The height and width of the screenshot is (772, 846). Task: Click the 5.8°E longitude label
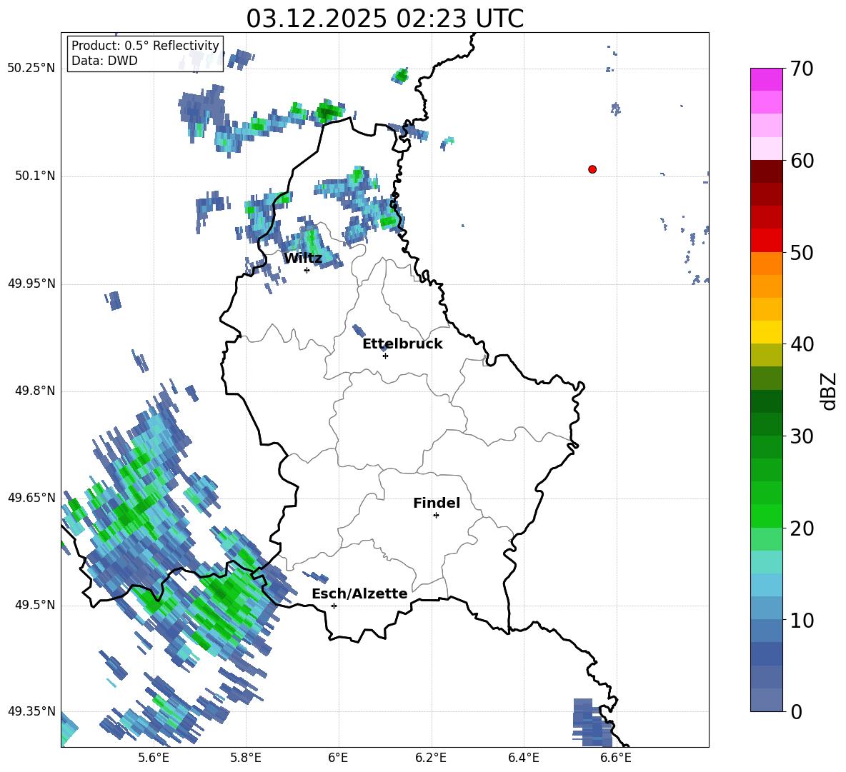[x=246, y=758]
